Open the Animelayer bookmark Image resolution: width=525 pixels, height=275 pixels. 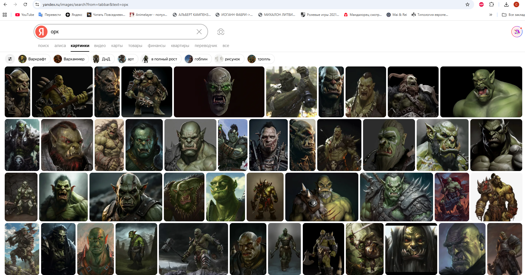tap(149, 15)
